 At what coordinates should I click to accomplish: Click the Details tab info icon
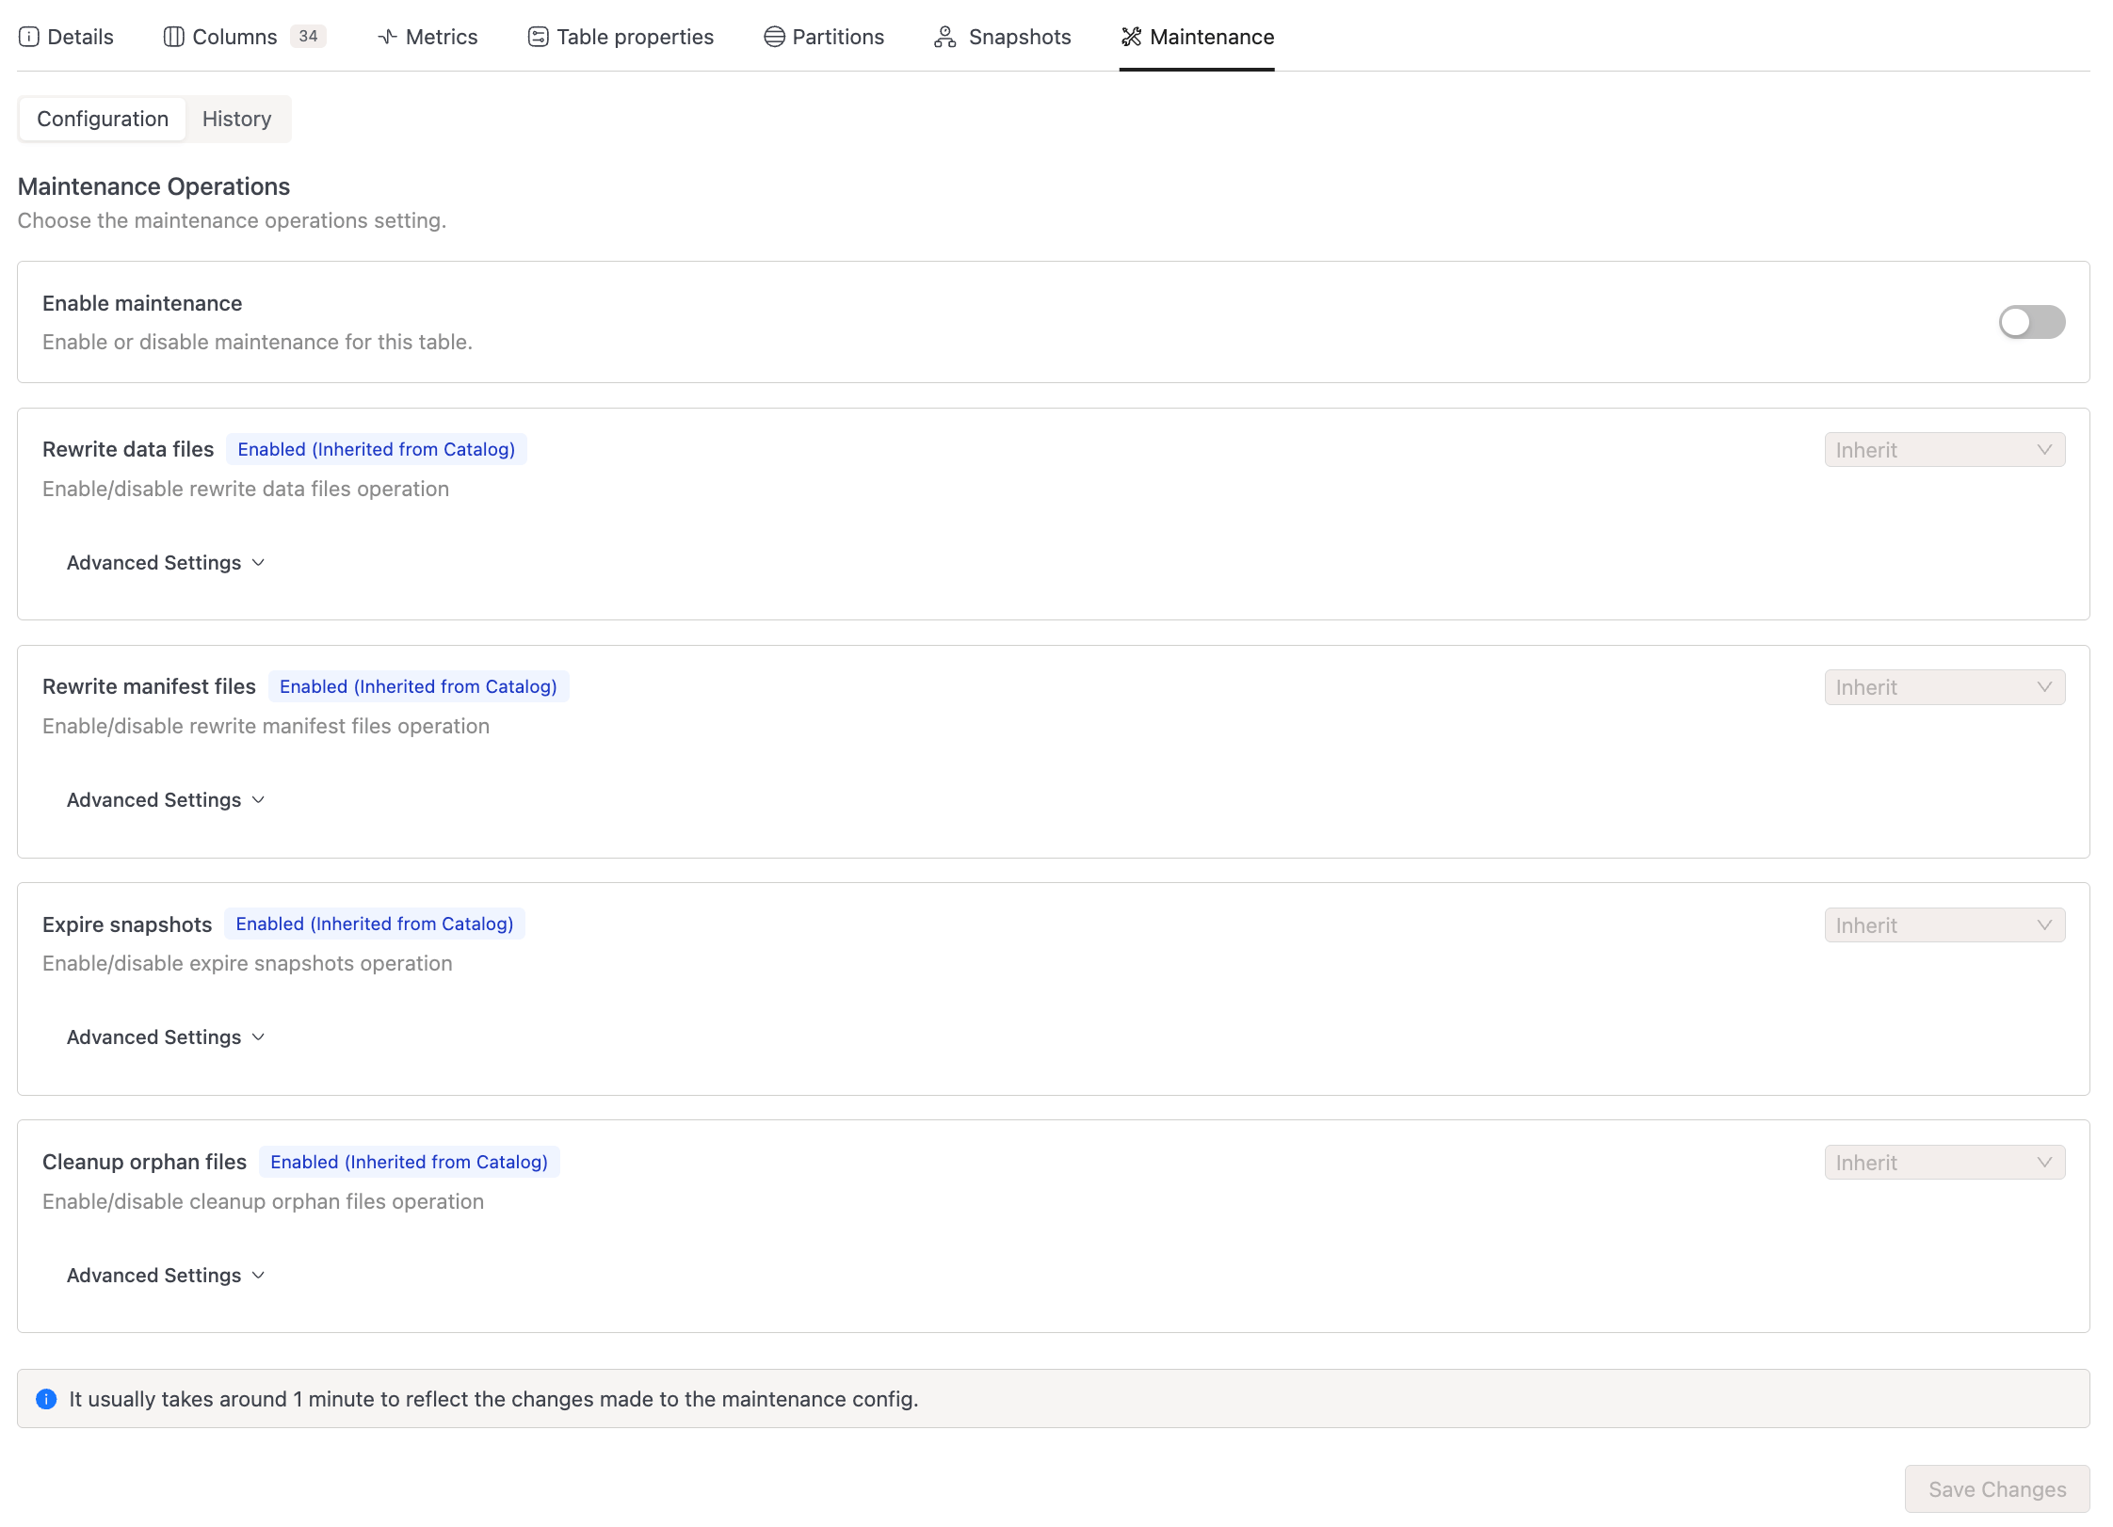point(29,37)
